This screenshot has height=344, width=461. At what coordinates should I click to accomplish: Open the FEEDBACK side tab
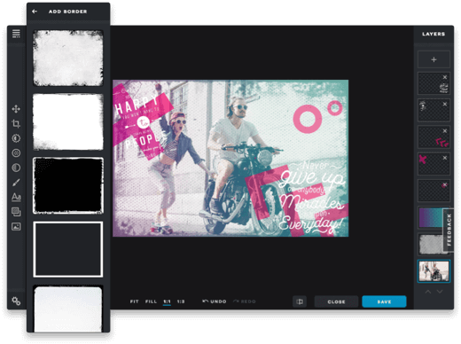pos(449,231)
